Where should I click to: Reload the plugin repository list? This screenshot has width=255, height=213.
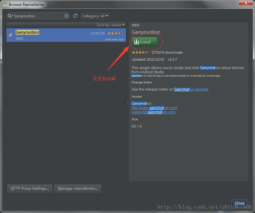click(x=75, y=16)
